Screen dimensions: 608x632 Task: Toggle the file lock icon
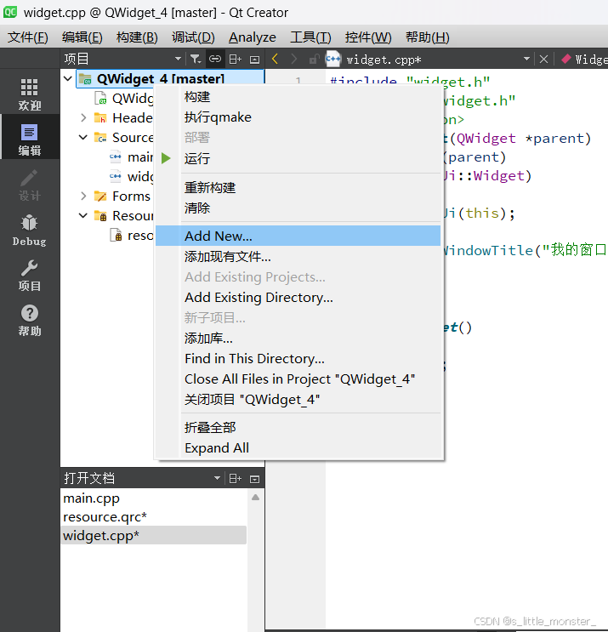click(x=314, y=60)
